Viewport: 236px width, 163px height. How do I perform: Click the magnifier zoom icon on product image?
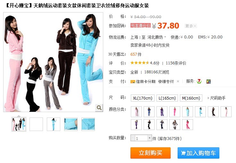coord(99,108)
